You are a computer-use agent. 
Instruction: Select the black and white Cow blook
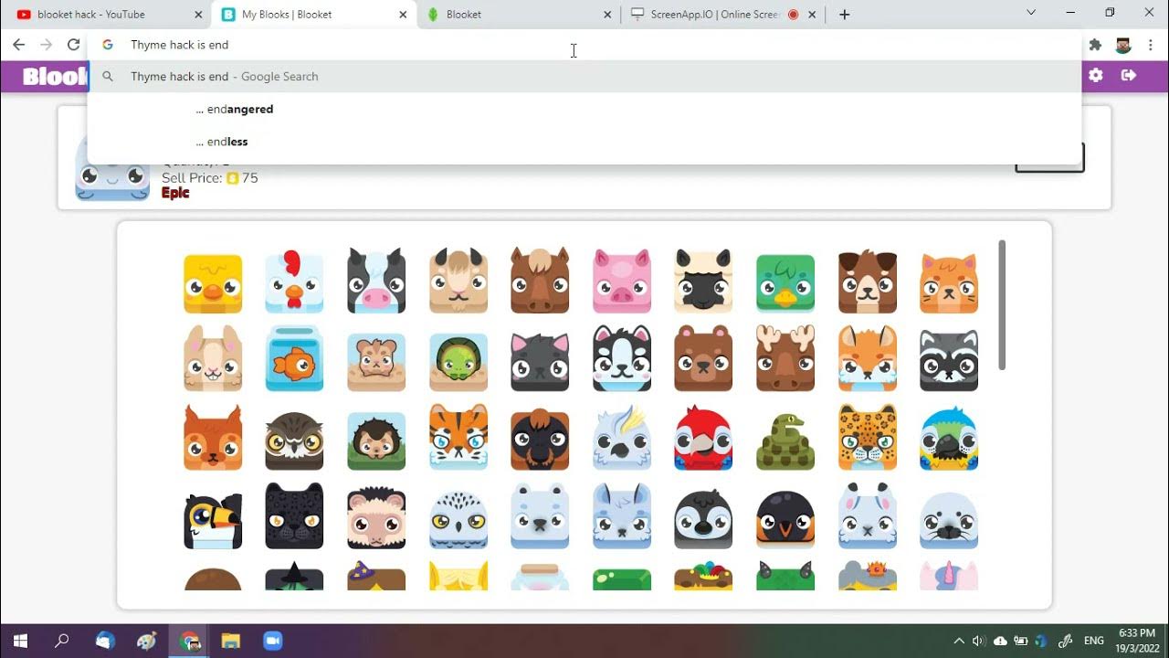click(376, 280)
